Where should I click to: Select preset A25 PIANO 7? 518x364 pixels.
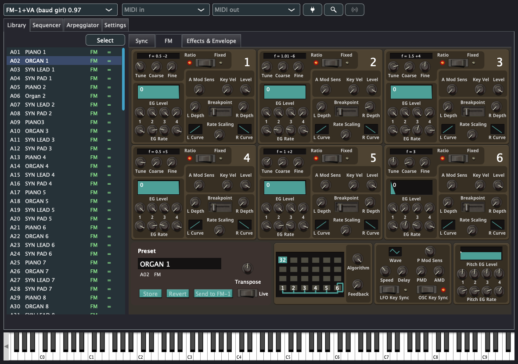(65, 262)
